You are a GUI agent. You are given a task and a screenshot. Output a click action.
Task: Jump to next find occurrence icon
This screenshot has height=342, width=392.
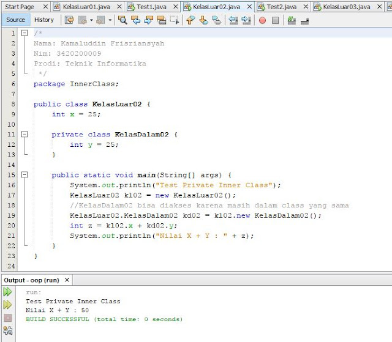148,20
